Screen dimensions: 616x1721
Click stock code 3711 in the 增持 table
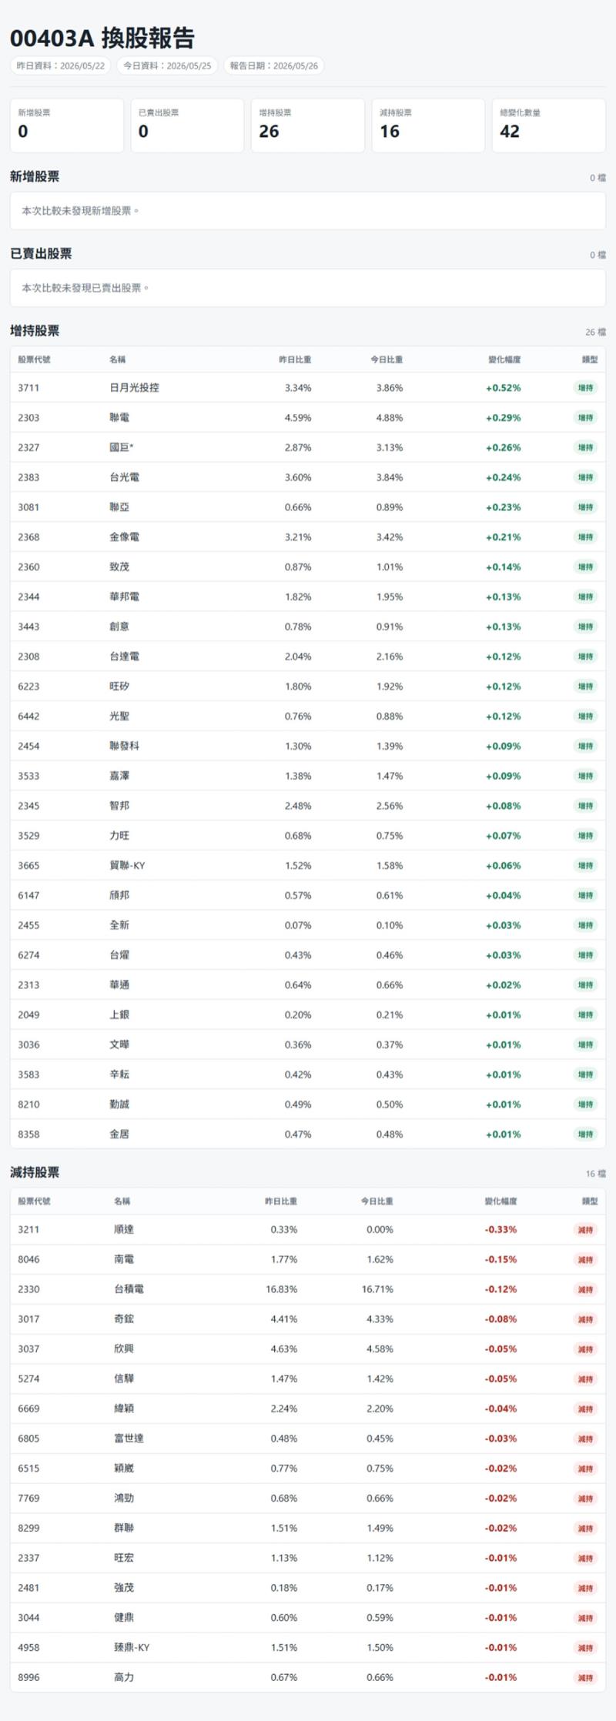pyautogui.click(x=28, y=388)
